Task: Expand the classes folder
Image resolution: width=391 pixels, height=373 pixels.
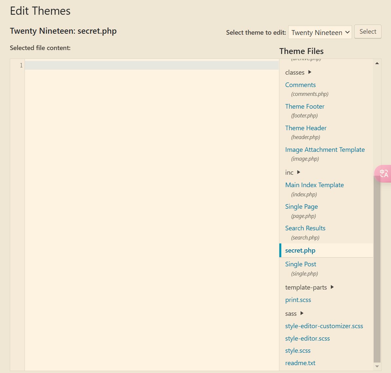Action: pyautogui.click(x=298, y=72)
